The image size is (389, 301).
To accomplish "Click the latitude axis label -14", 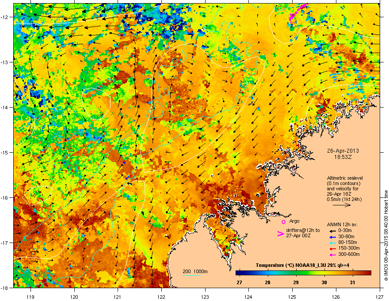I will point(5,107).
